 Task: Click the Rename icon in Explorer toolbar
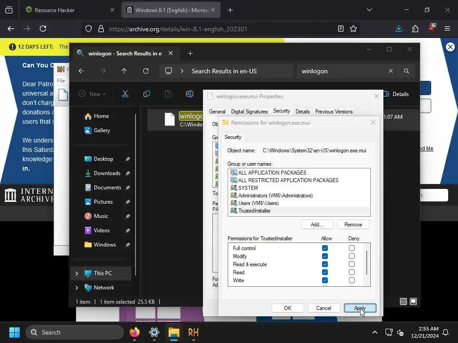[x=190, y=94]
